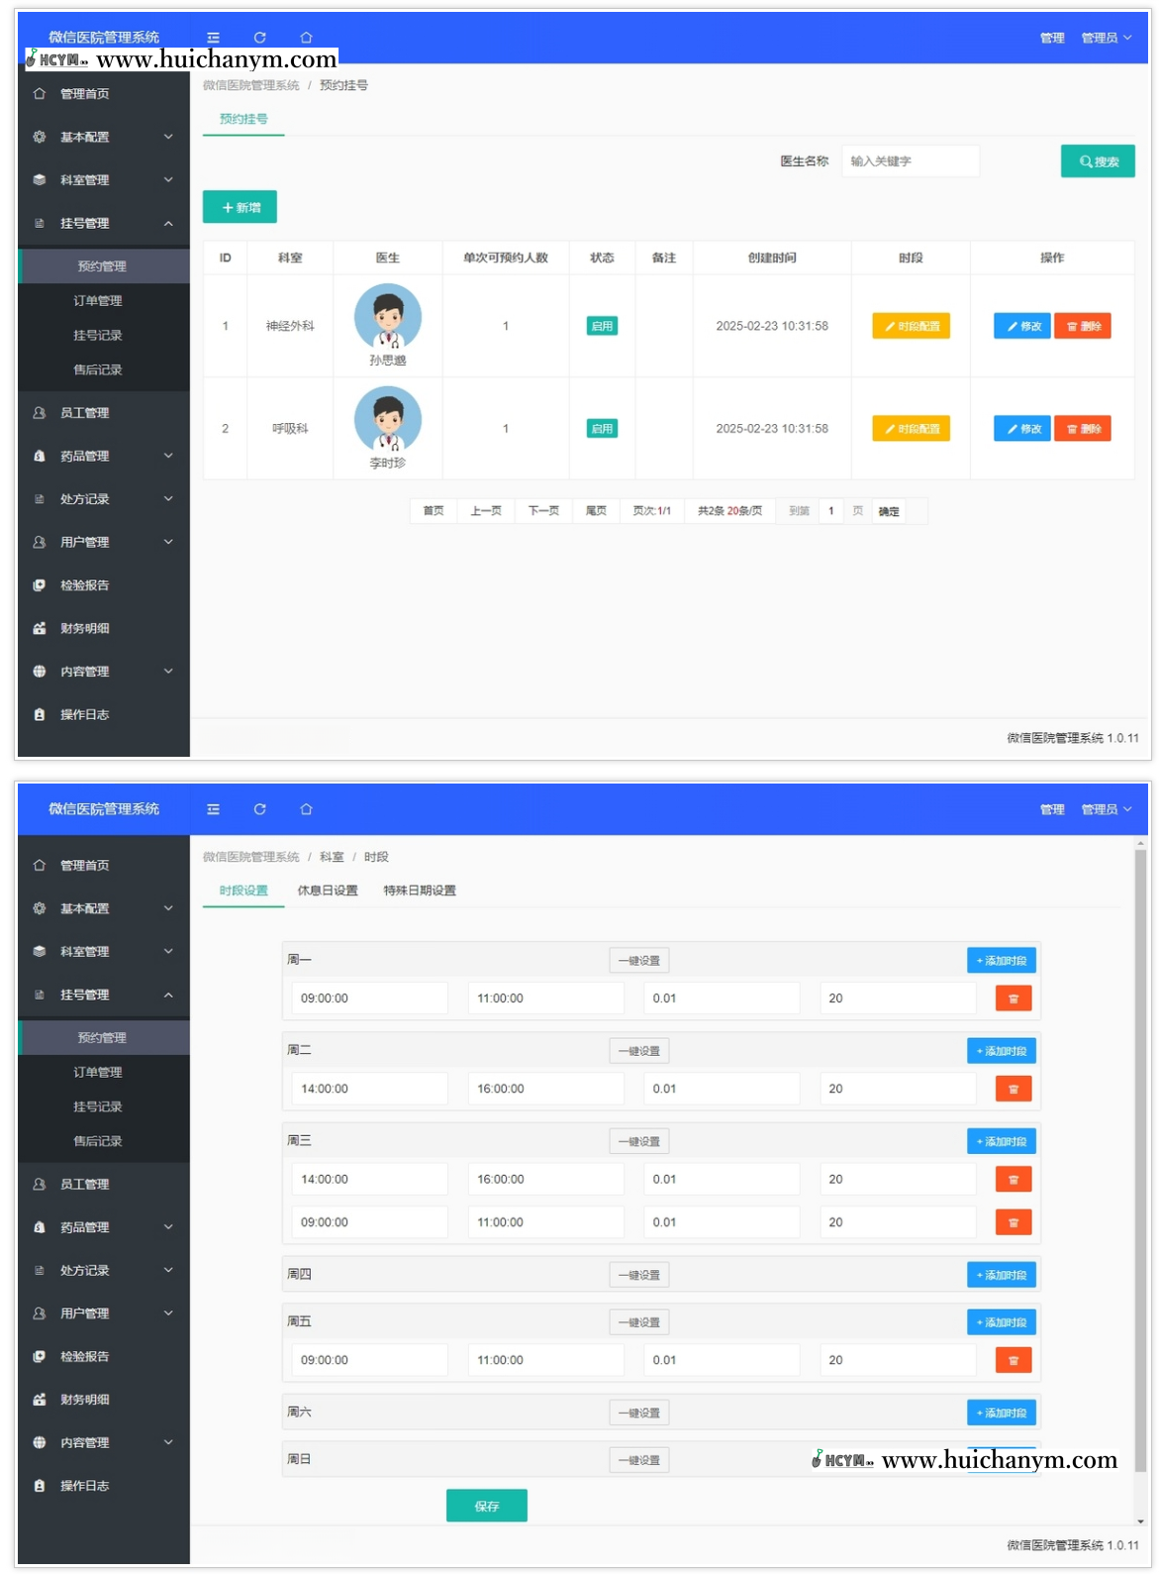Screen dimensions: 1159x1574
Task: Click 尾页 in pagination
Action: tap(596, 511)
